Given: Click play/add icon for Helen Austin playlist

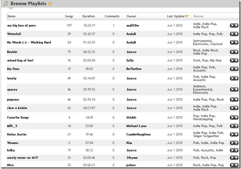Looking at the screenshot, I should point(234,134).
